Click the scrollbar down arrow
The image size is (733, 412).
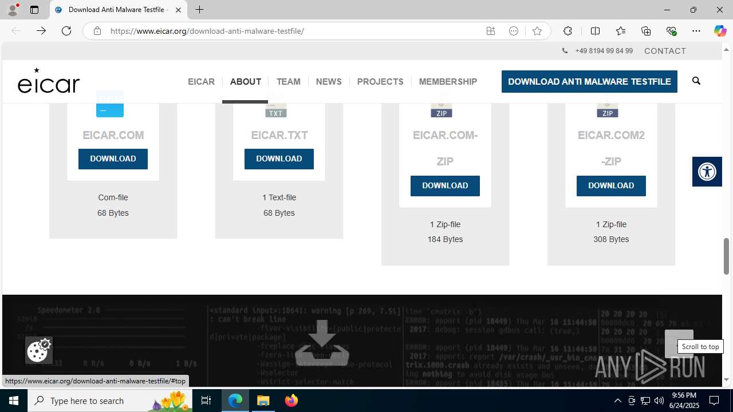(x=727, y=379)
